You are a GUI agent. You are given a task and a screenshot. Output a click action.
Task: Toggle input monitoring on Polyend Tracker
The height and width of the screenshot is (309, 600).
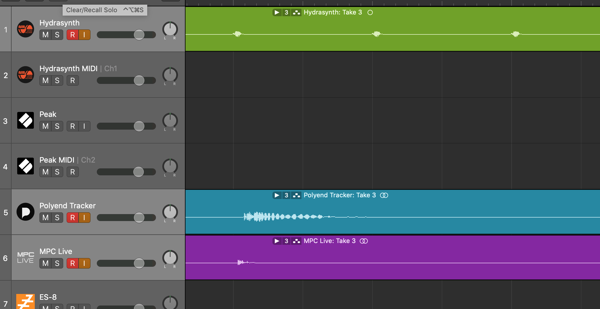tap(84, 218)
